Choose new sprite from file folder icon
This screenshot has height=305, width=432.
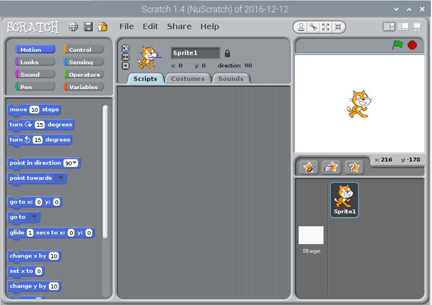tap(331, 167)
